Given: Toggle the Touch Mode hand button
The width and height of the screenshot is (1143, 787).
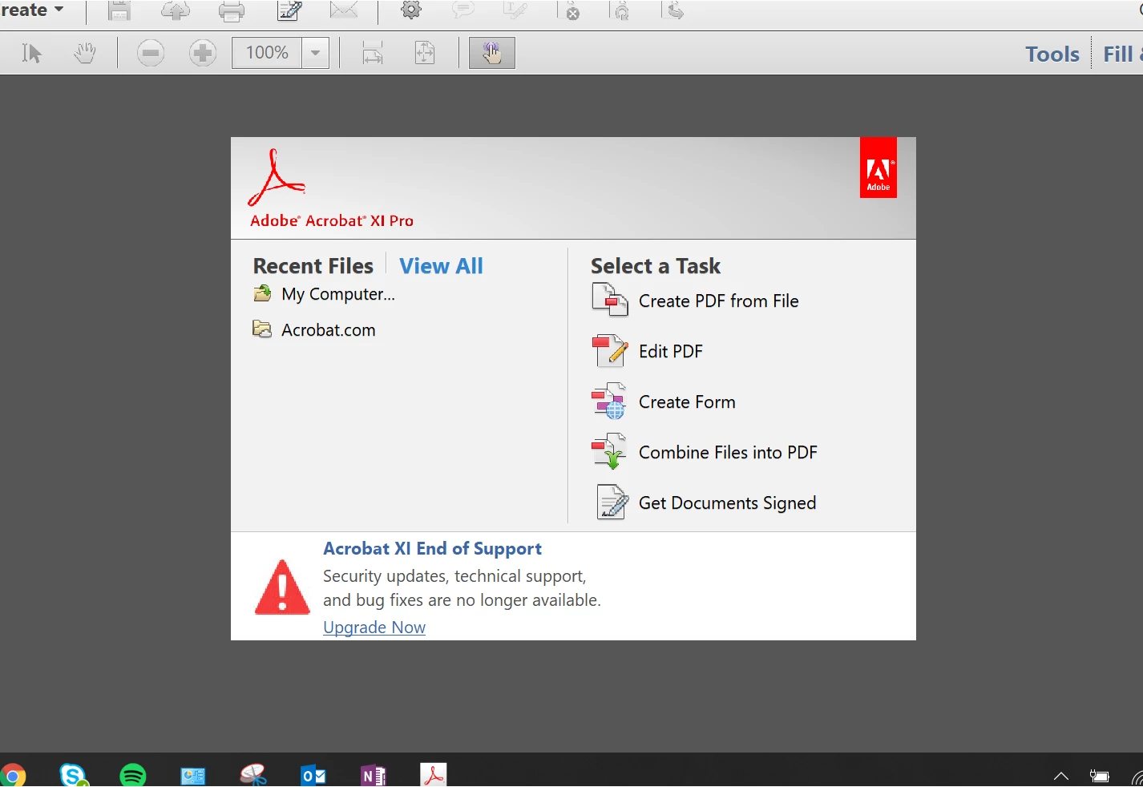Looking at the screenshot, I should point(492,53).
